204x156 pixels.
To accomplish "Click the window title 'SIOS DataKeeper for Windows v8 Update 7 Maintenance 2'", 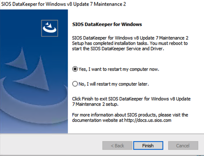I will tap(63, 4).
